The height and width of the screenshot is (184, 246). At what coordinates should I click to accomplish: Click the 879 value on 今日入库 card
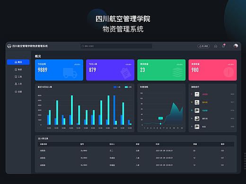[92, 70]
